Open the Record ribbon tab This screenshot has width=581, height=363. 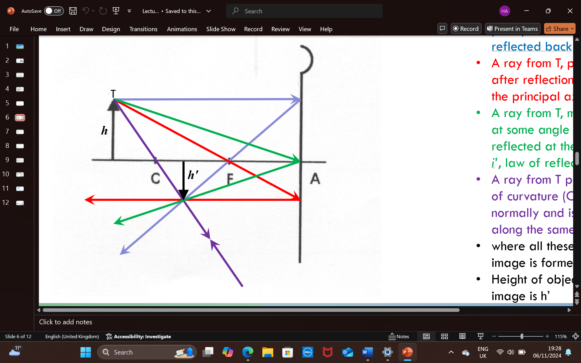pos(253,29)
